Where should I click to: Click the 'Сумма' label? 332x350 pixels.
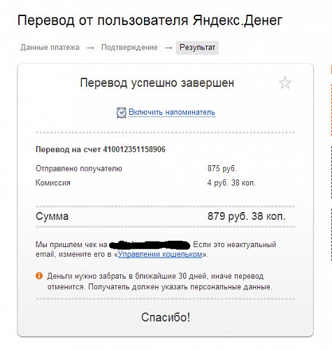click(52, 216)
